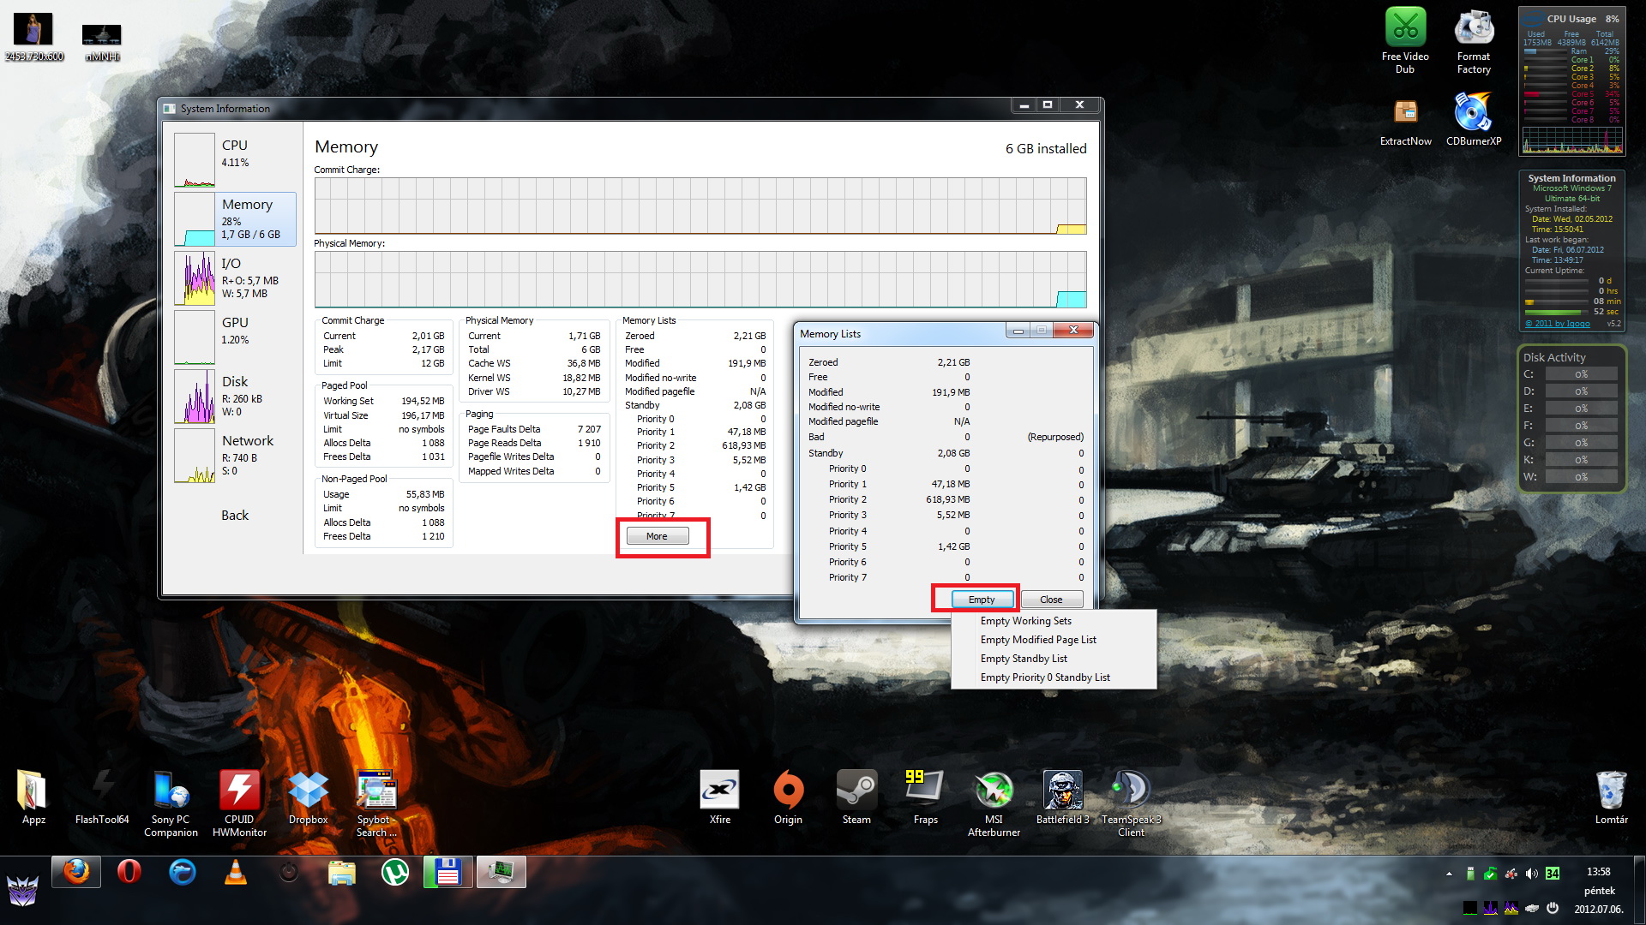Open the Disk section graph

195,396
